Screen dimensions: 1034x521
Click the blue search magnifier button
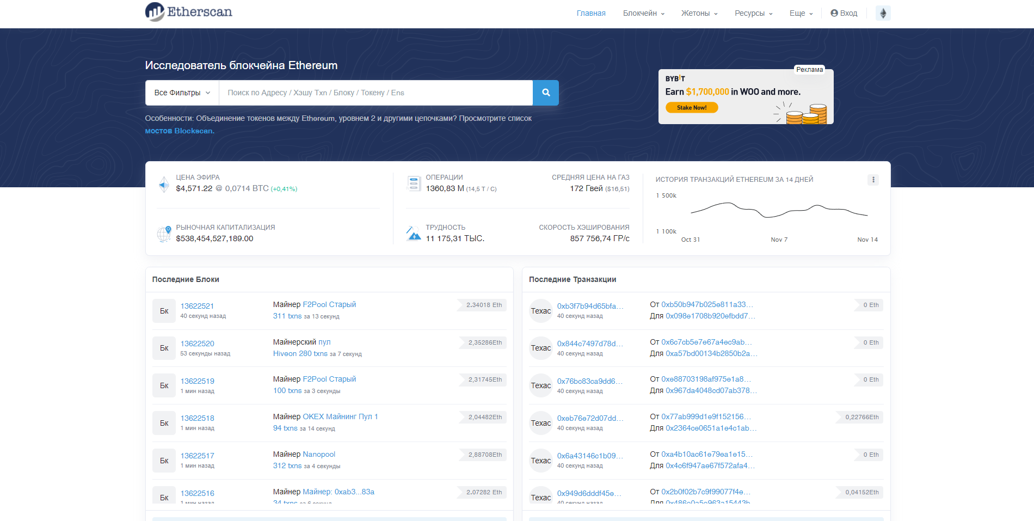[546, 93]
